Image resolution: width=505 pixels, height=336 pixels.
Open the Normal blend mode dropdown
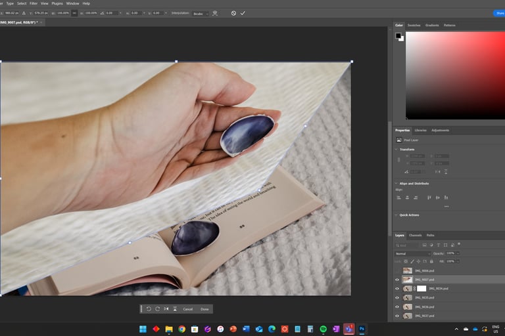(412, 253)
